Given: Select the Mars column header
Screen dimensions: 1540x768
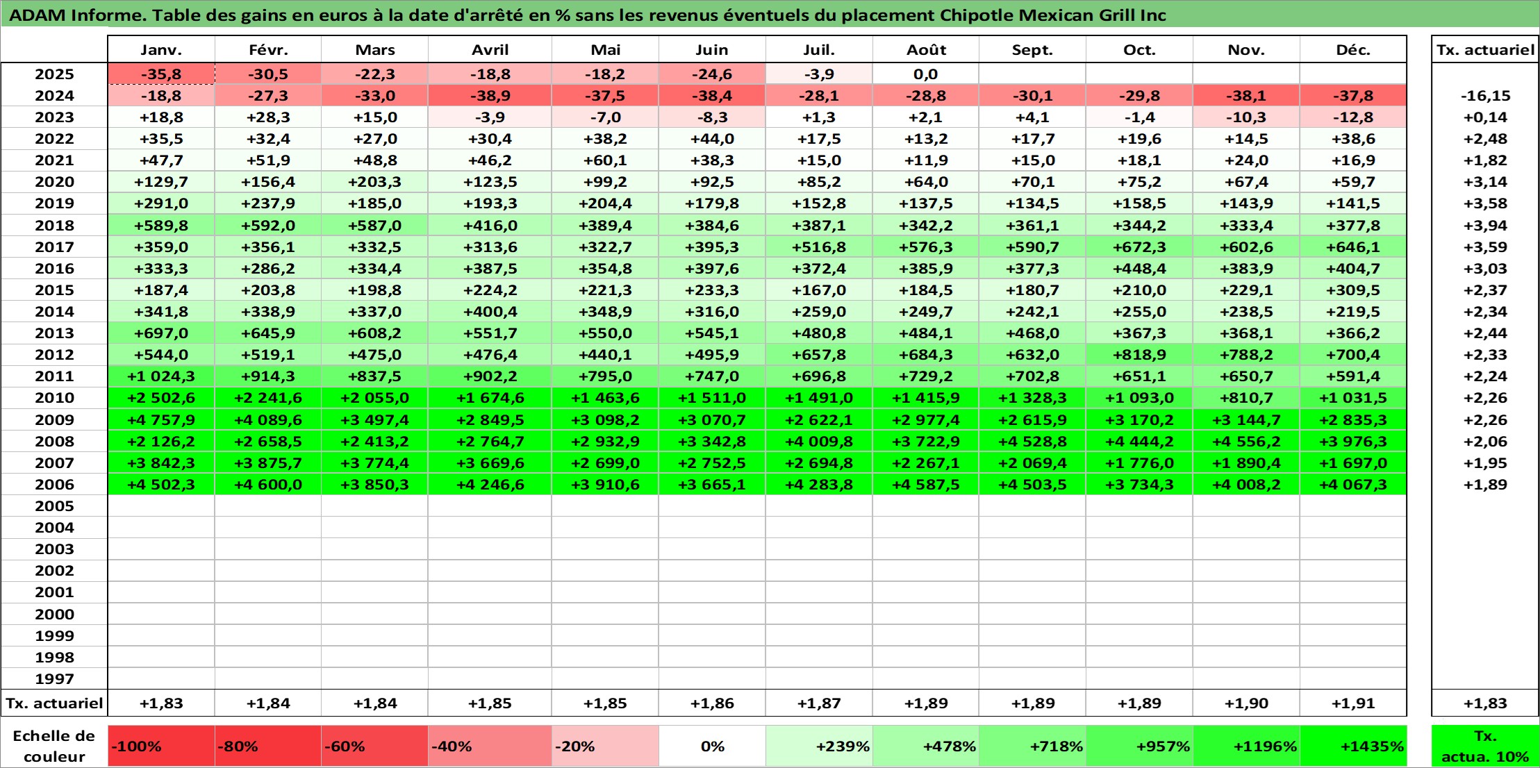Looking at the screenshot, I should [x=375, y=49].
